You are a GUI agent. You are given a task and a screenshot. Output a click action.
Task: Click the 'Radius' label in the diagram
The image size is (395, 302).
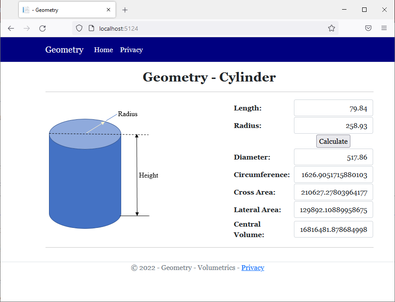click(128, 114)
